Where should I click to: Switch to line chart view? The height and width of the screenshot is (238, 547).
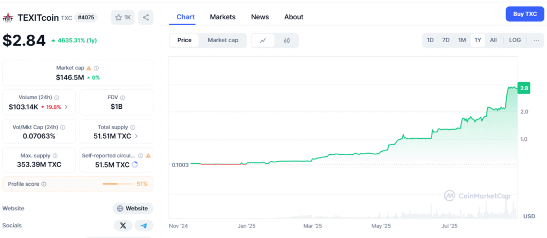tap(263, 41)
